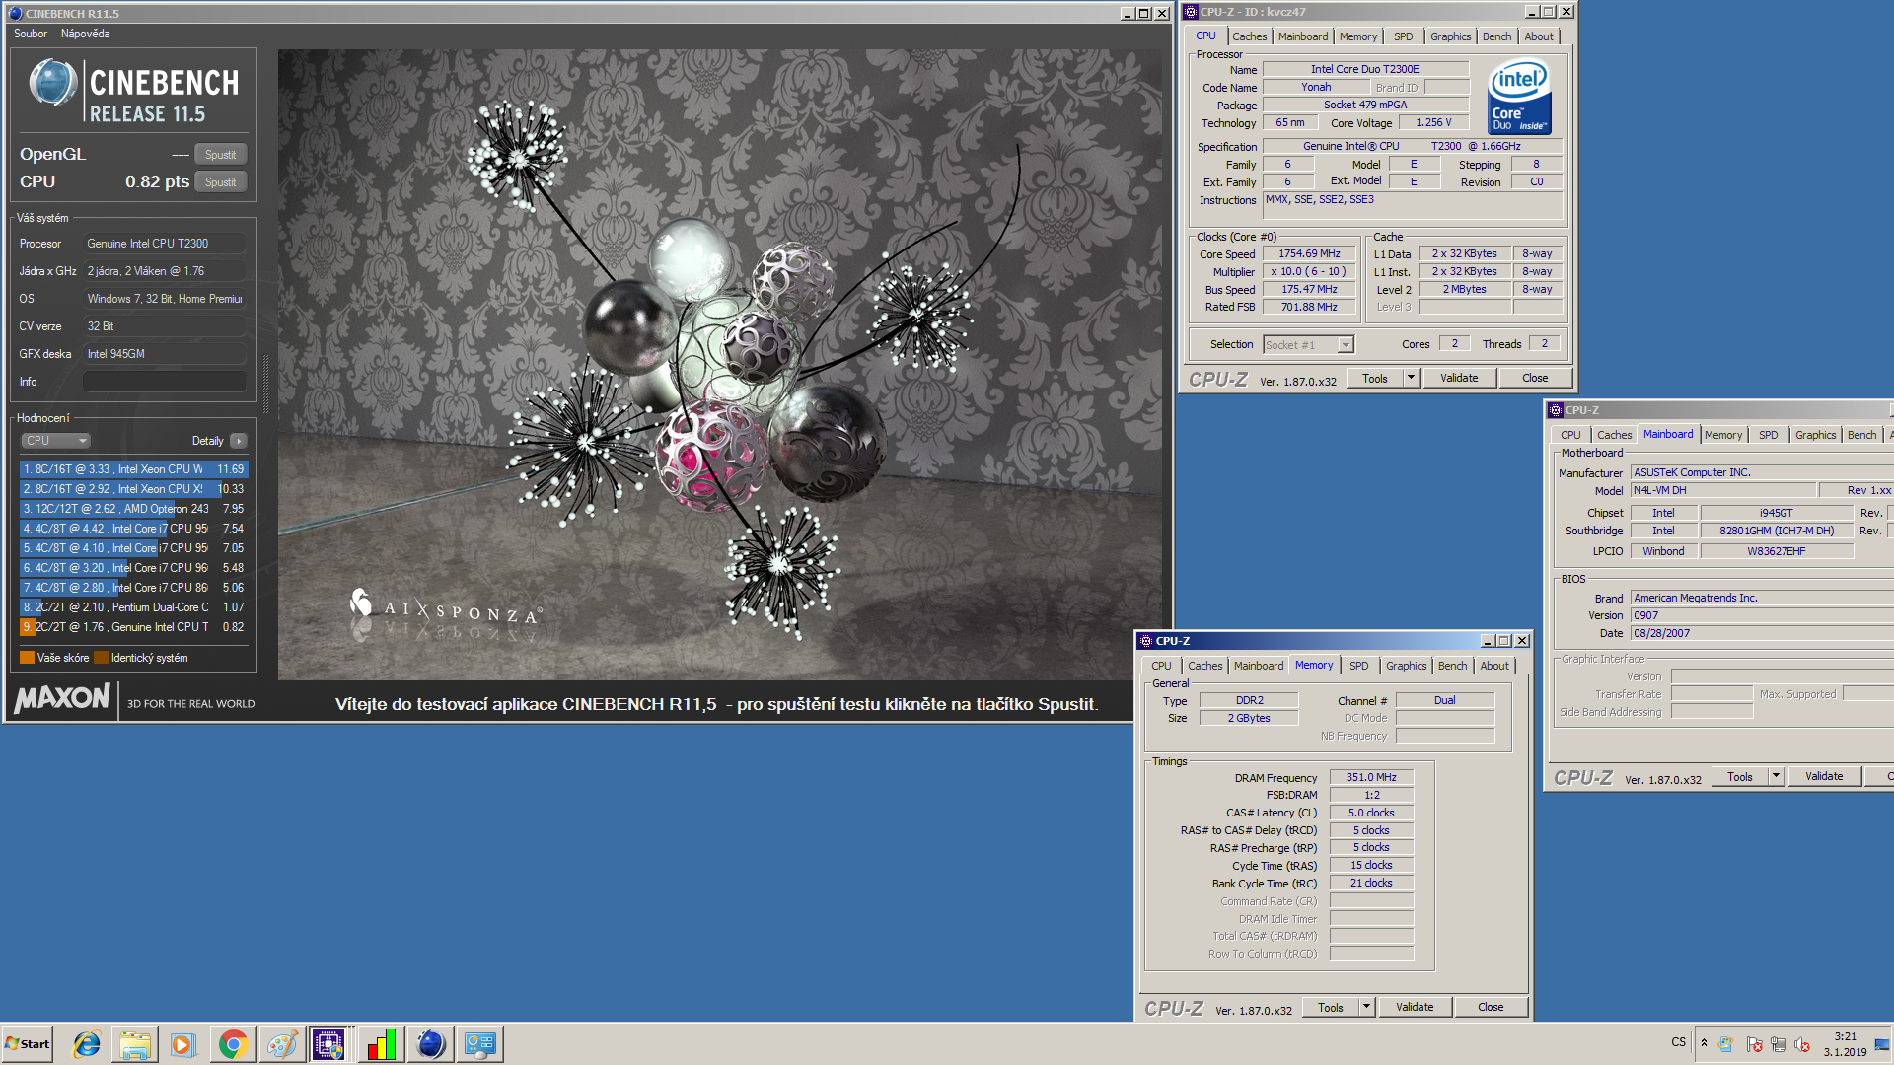The image size is (1894, 1065).
Task: Click Validate in Memory CPU-Z window
Action: pos(1415,1007)
